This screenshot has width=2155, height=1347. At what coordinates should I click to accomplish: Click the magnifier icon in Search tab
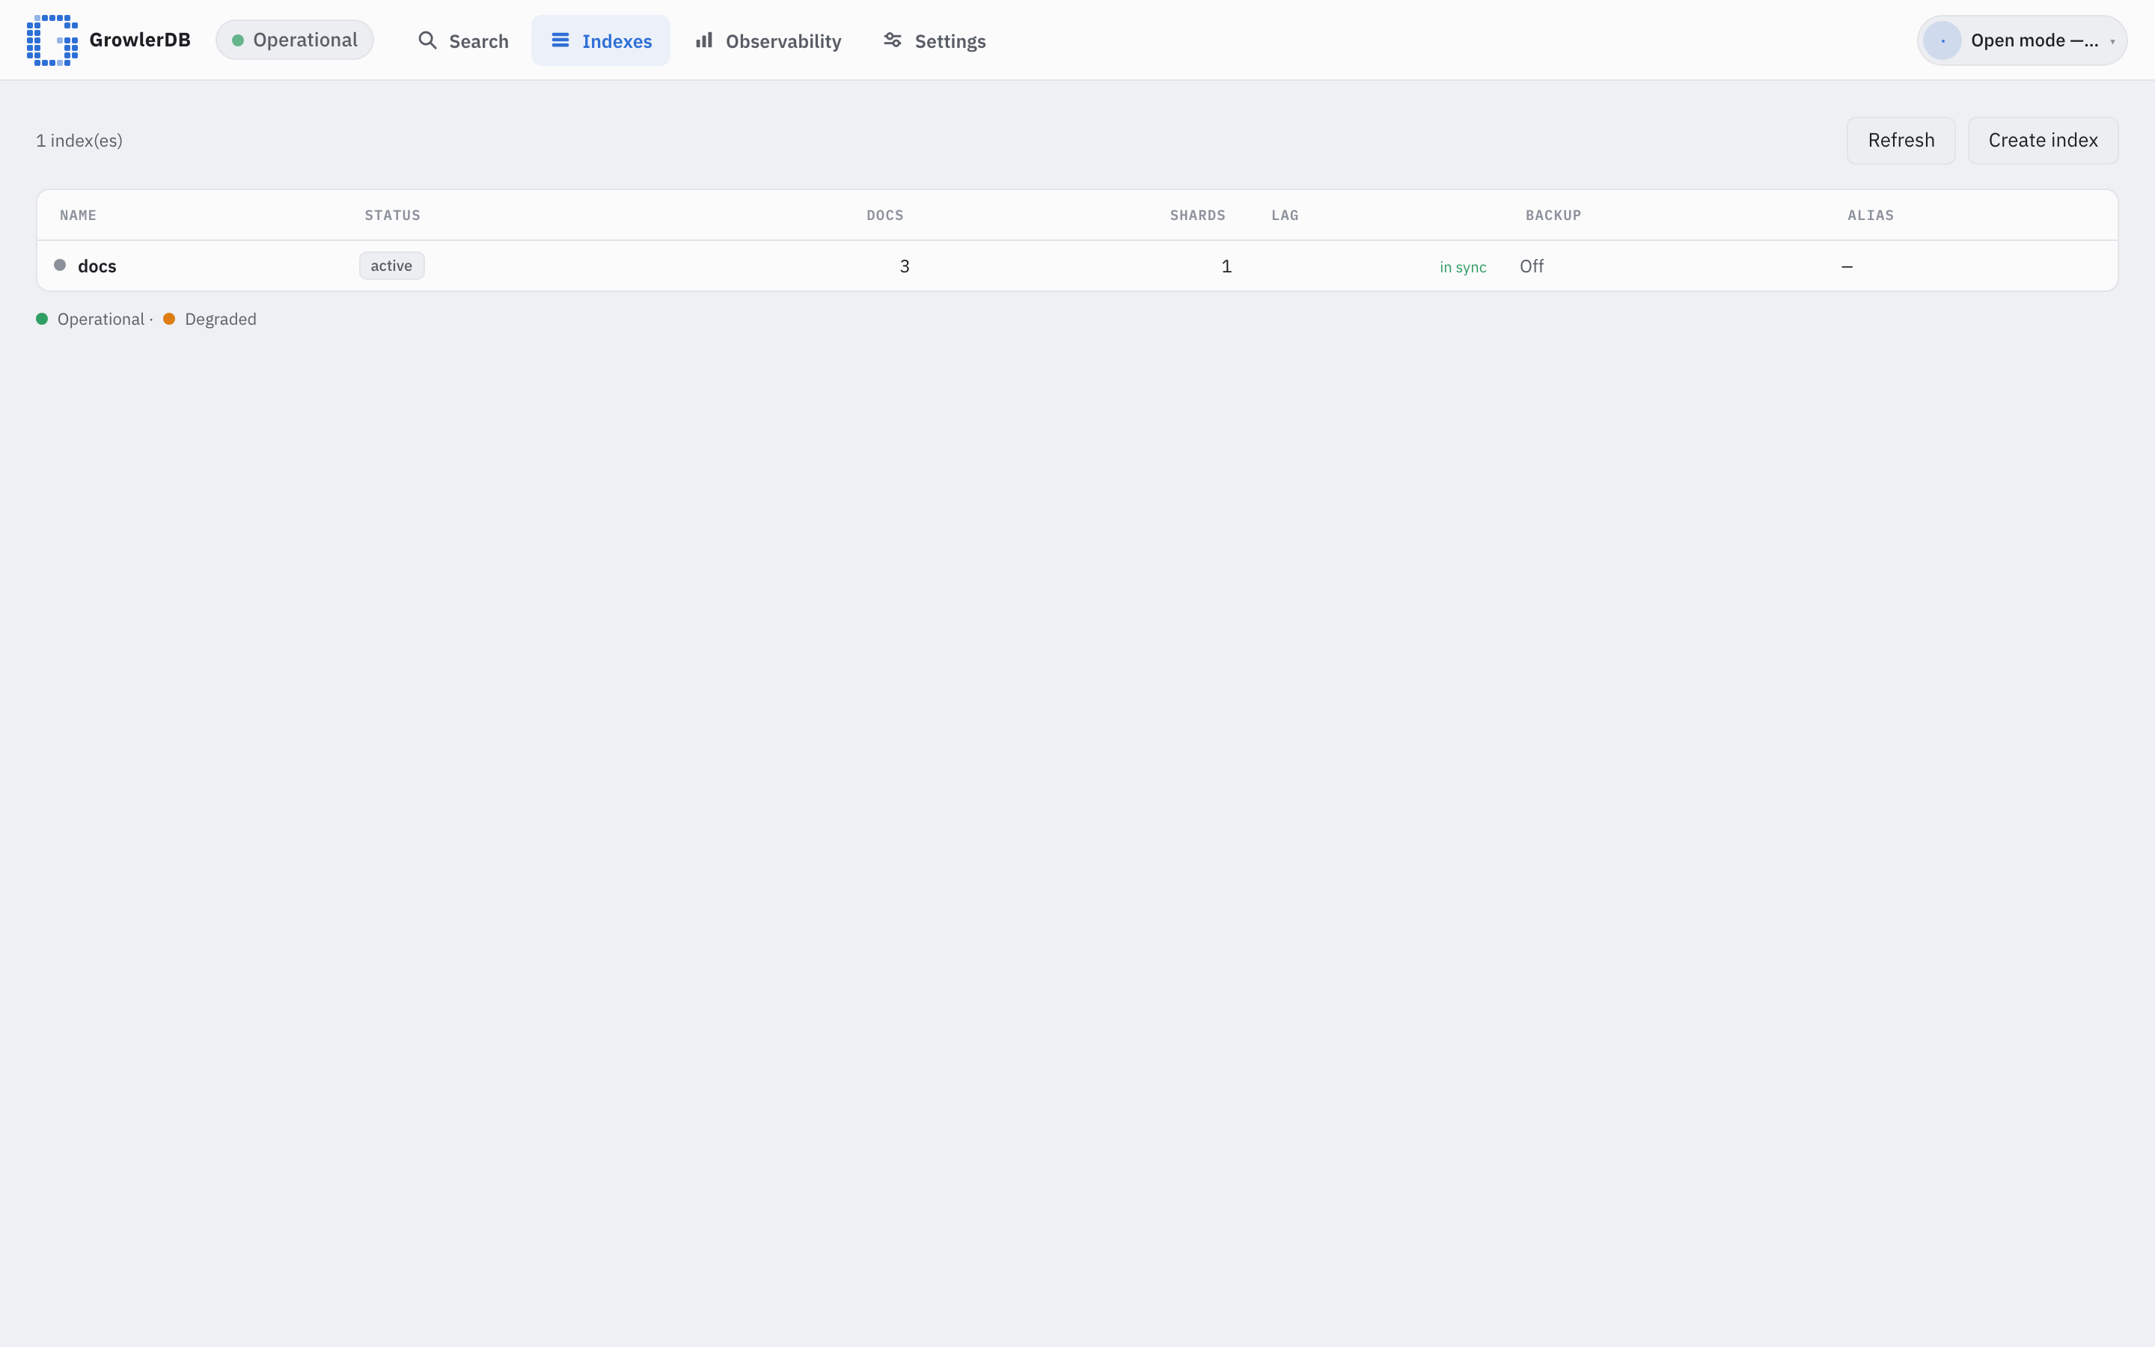(x=427, y=40)
